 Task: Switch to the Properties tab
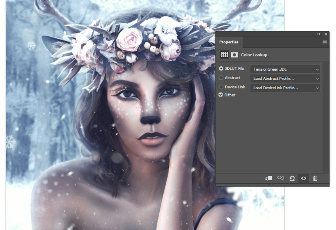pos(229,42)
